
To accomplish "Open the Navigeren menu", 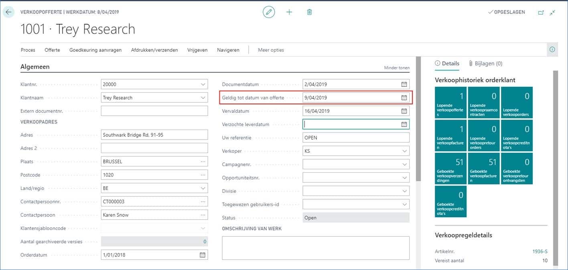I will (228, 50).
